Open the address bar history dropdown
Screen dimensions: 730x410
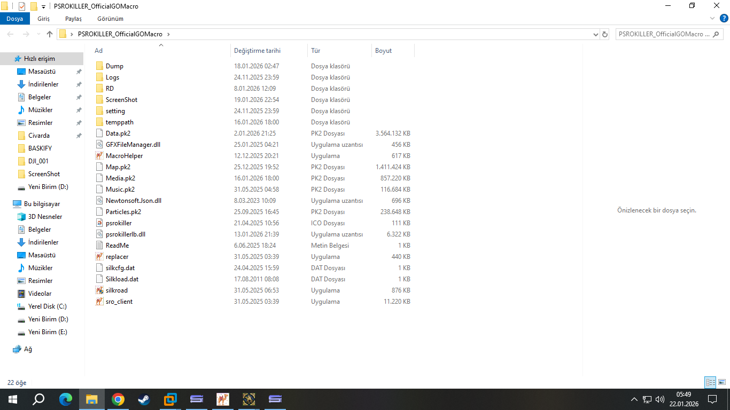click(596, 34)
